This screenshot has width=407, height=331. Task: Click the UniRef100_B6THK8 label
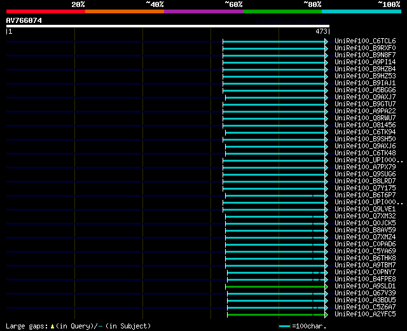[x=365, y=258]
